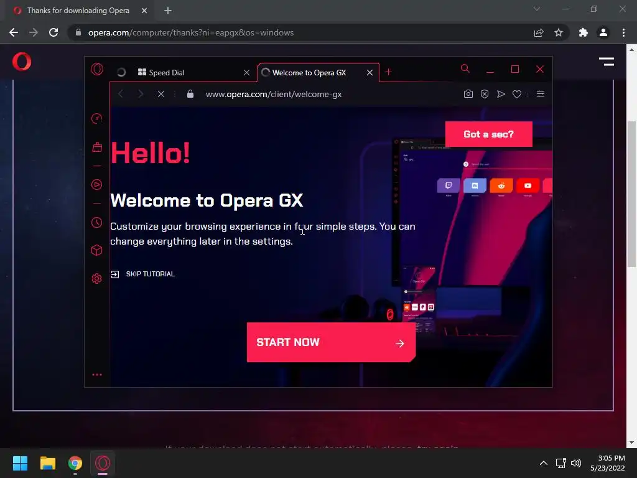Show hidden tray icons chevron
637x478 pixels.
(544, 463)
